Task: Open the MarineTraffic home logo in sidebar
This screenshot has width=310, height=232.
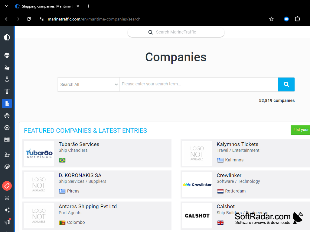Action: coord(7,37)
